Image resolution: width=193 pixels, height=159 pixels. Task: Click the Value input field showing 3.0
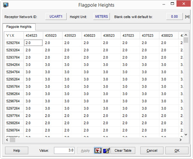(64, 150)
